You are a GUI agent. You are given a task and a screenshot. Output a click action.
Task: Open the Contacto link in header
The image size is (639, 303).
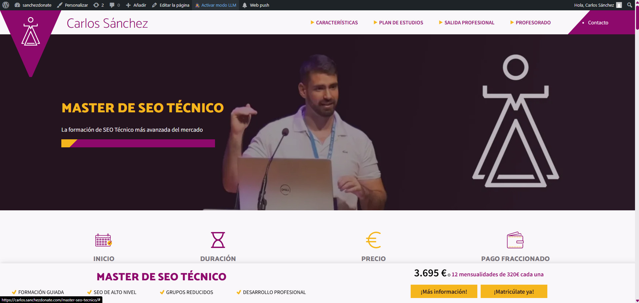point(598,23)
